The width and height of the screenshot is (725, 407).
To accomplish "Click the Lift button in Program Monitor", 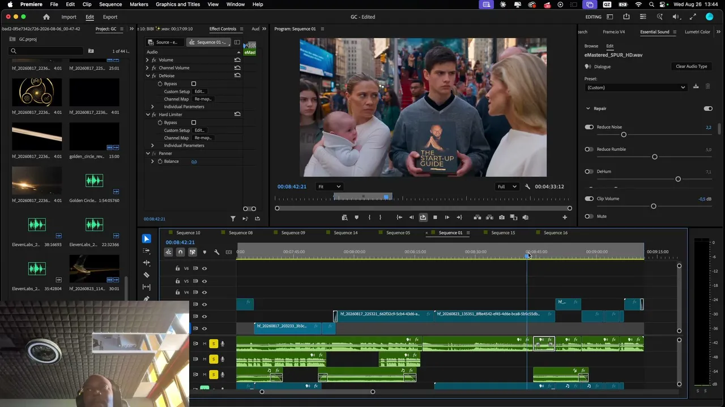I will pyautogui.click(x=477, y=217).
